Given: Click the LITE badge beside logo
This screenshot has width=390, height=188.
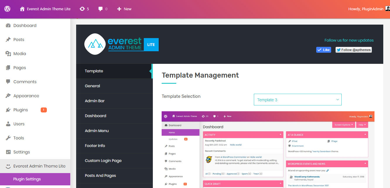Looking at the screenshot, I should pyautogui.click(x=151, y=45).
